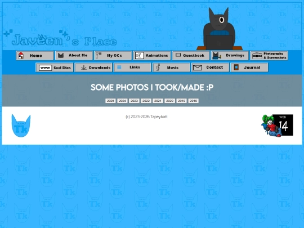This screenshot has height=228, width=304.
Task: Click the camera icon for Photography & Screenshots
Action: coord(257,56)
